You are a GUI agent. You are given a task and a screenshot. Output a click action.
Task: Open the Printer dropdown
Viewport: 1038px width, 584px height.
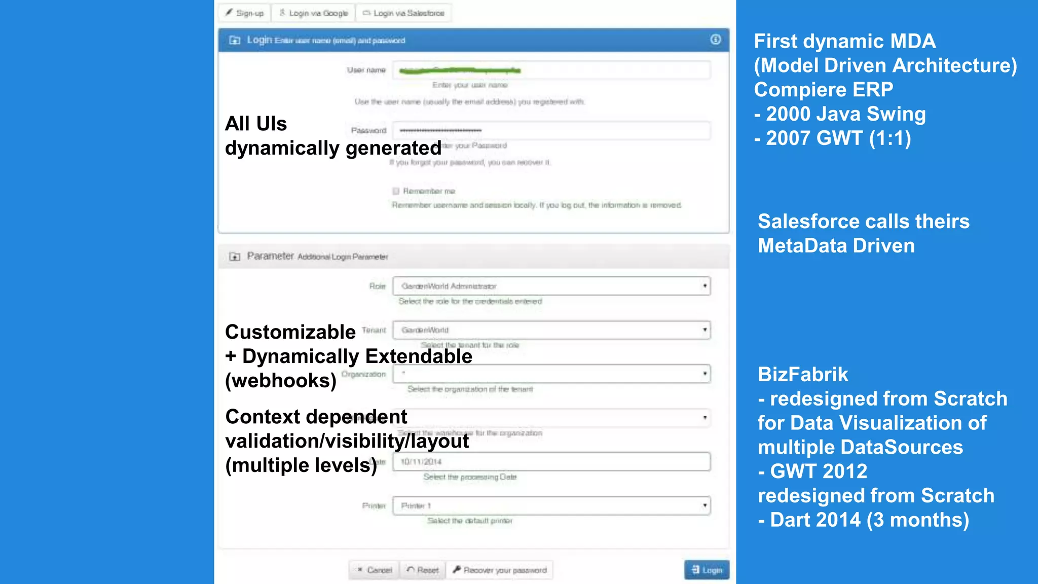click(552, 505)
